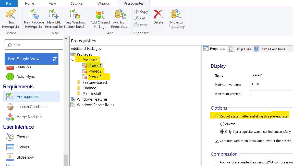Open the Wizards ribbon tab

[x=104, y=4]
